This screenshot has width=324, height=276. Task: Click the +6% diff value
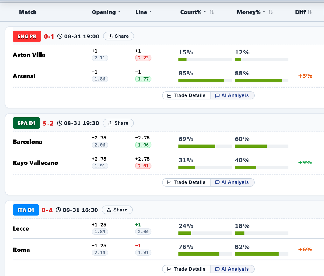click(305, 250)
